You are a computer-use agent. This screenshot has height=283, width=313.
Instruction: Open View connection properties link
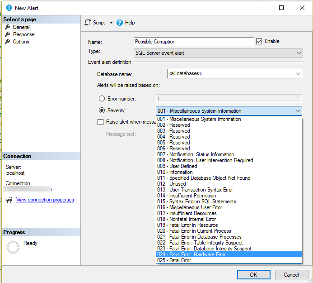pyautogui.click(x=45, y=200)
